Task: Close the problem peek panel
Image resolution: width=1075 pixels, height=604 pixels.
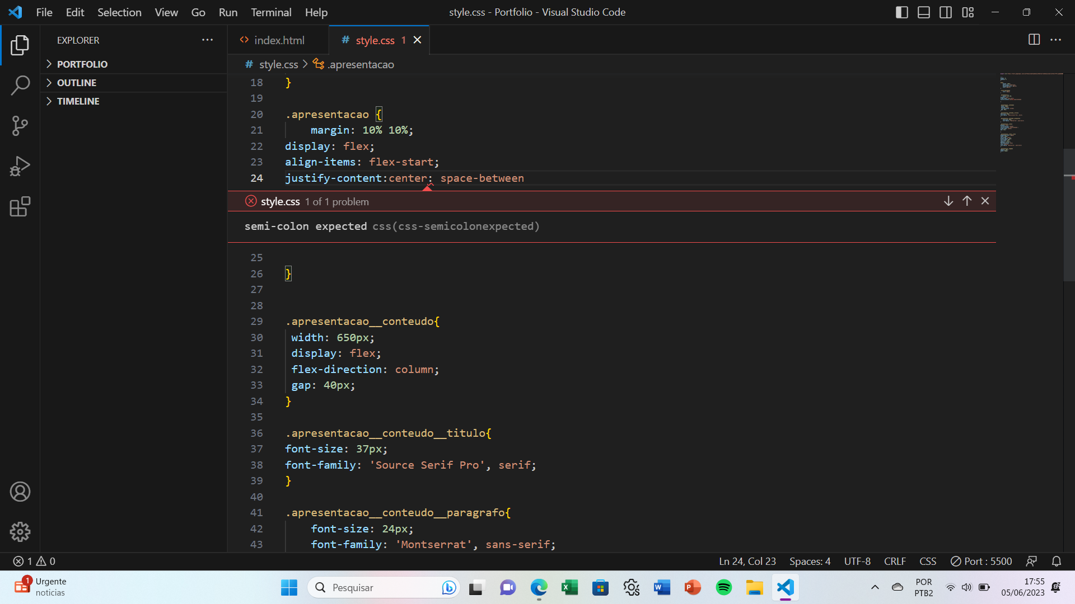Action: pyautogui.click(x=985, y=201)
